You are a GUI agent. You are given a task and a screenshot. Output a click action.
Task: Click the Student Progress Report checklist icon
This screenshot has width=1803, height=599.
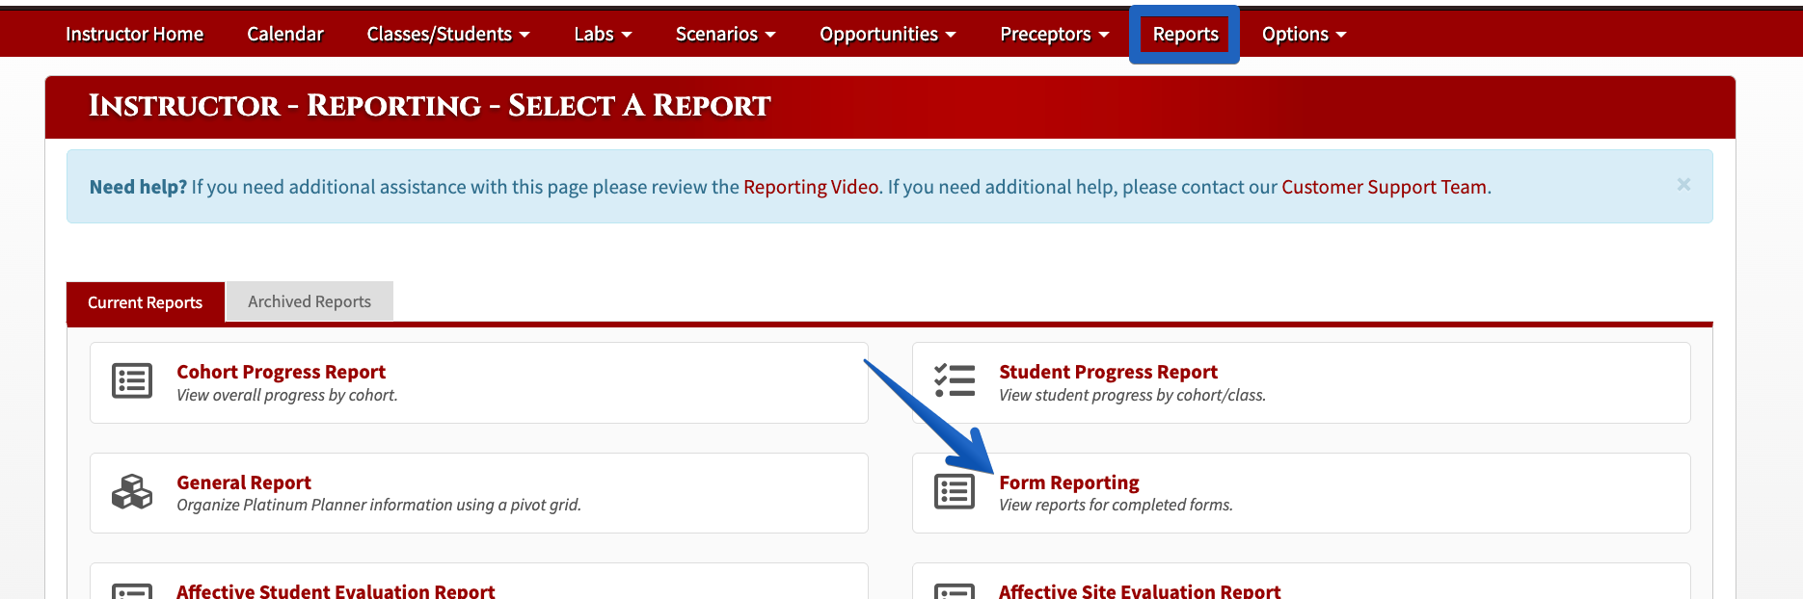[x=955, y=380]
